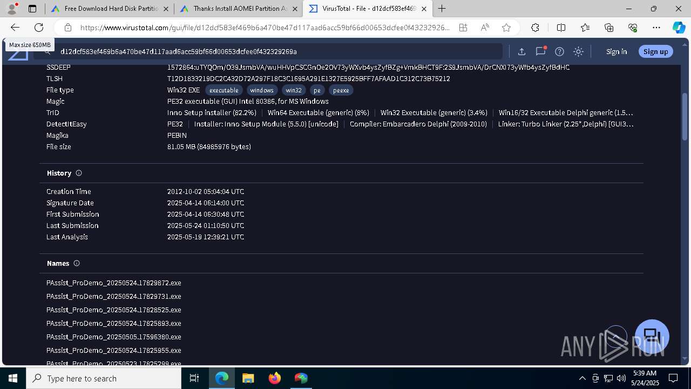Open Copilot sidebar
This screenshot has width=691, height=389.
click(x=679, y=28)
